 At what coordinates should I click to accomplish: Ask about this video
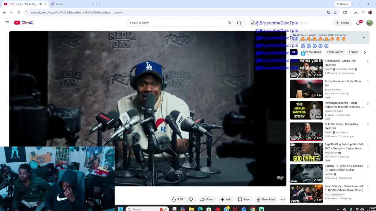coord(226,199)
